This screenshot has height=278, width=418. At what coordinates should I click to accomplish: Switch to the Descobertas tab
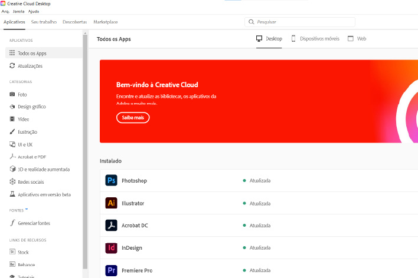pyautogui.click(x=75, y=22)
